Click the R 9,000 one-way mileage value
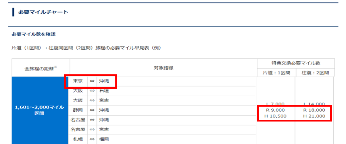 coord(275,110)
